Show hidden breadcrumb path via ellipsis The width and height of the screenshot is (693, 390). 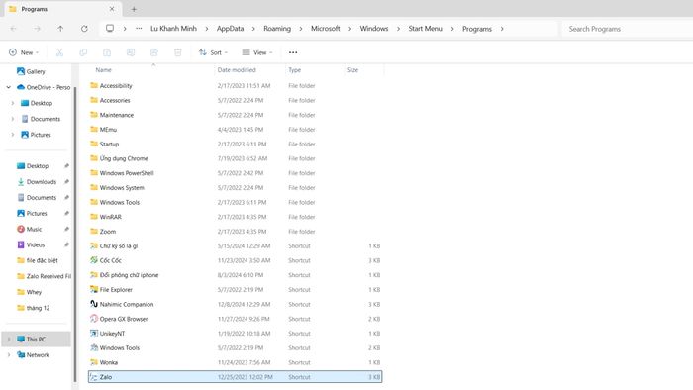[x=139, y=29]
